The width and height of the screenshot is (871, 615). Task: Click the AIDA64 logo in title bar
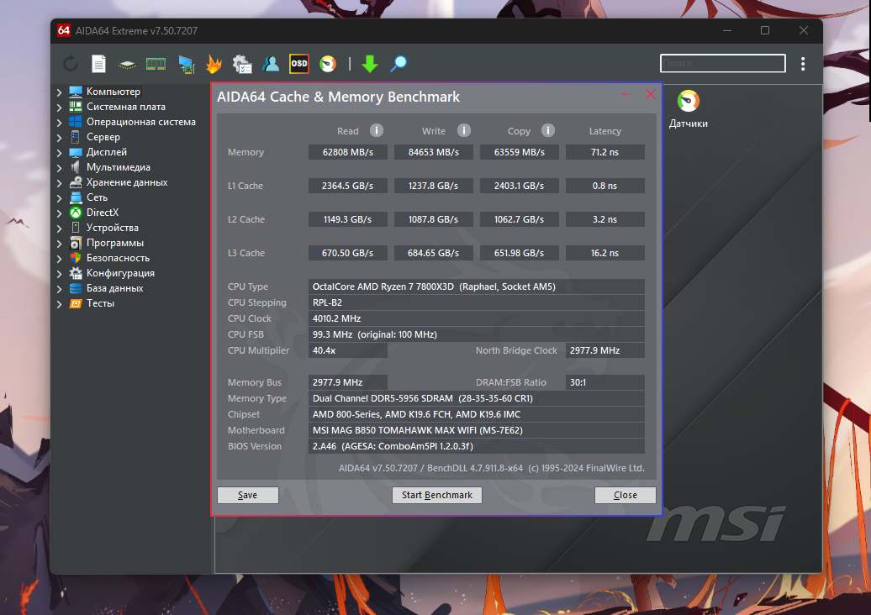click(64, 30)
